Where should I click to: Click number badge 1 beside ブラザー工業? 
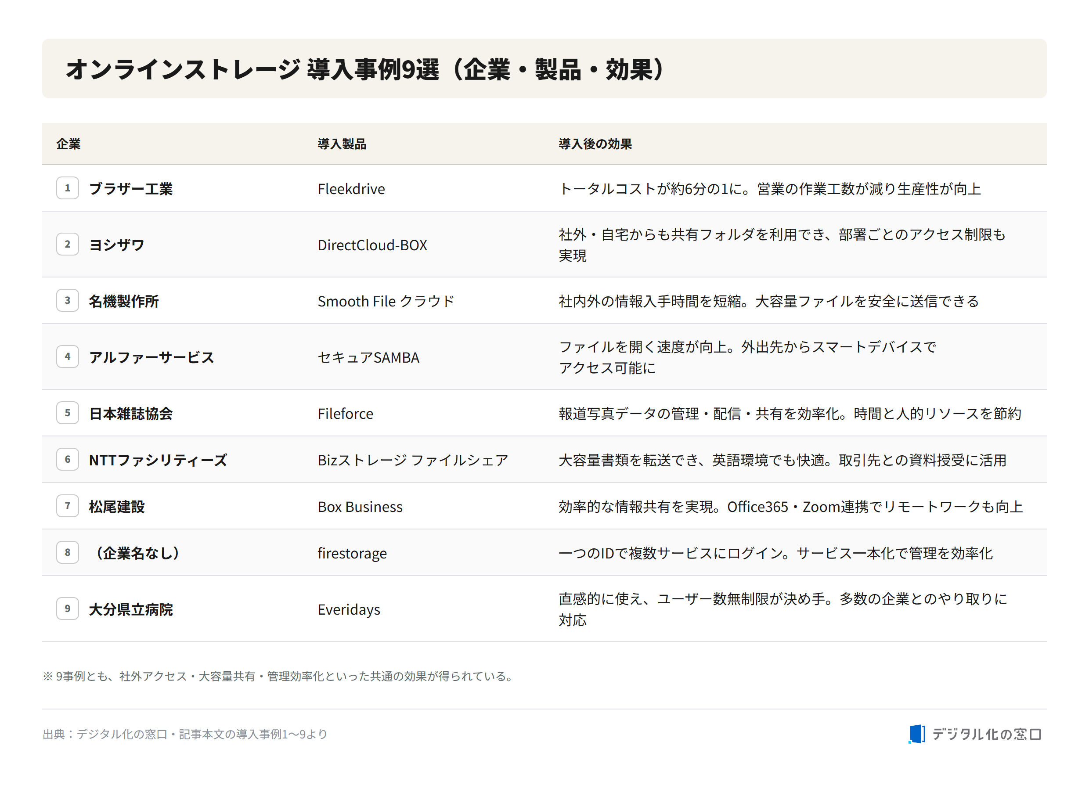68,188
